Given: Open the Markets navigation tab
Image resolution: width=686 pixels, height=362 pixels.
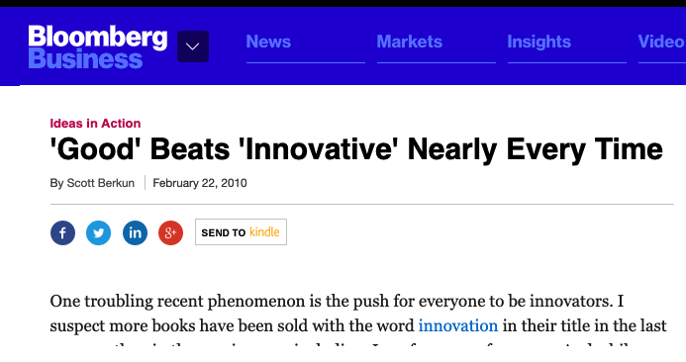Looking at the screenshot, I should (x=410, y=42).
